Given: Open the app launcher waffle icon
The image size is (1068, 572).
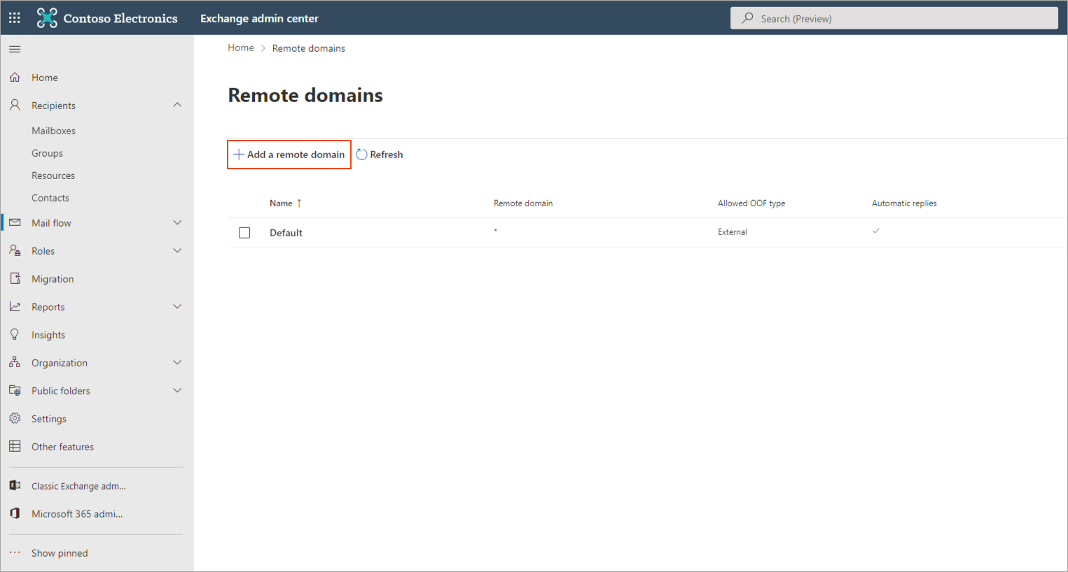Looking at the screenshot, I should pos(15,18).
